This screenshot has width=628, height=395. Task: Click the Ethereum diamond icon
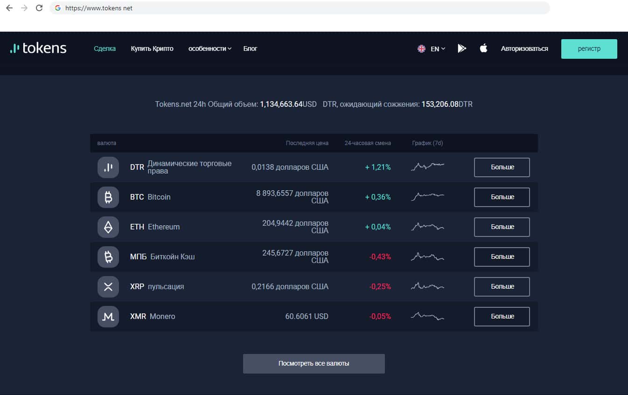pyautogui.click(x=108, y=227)
